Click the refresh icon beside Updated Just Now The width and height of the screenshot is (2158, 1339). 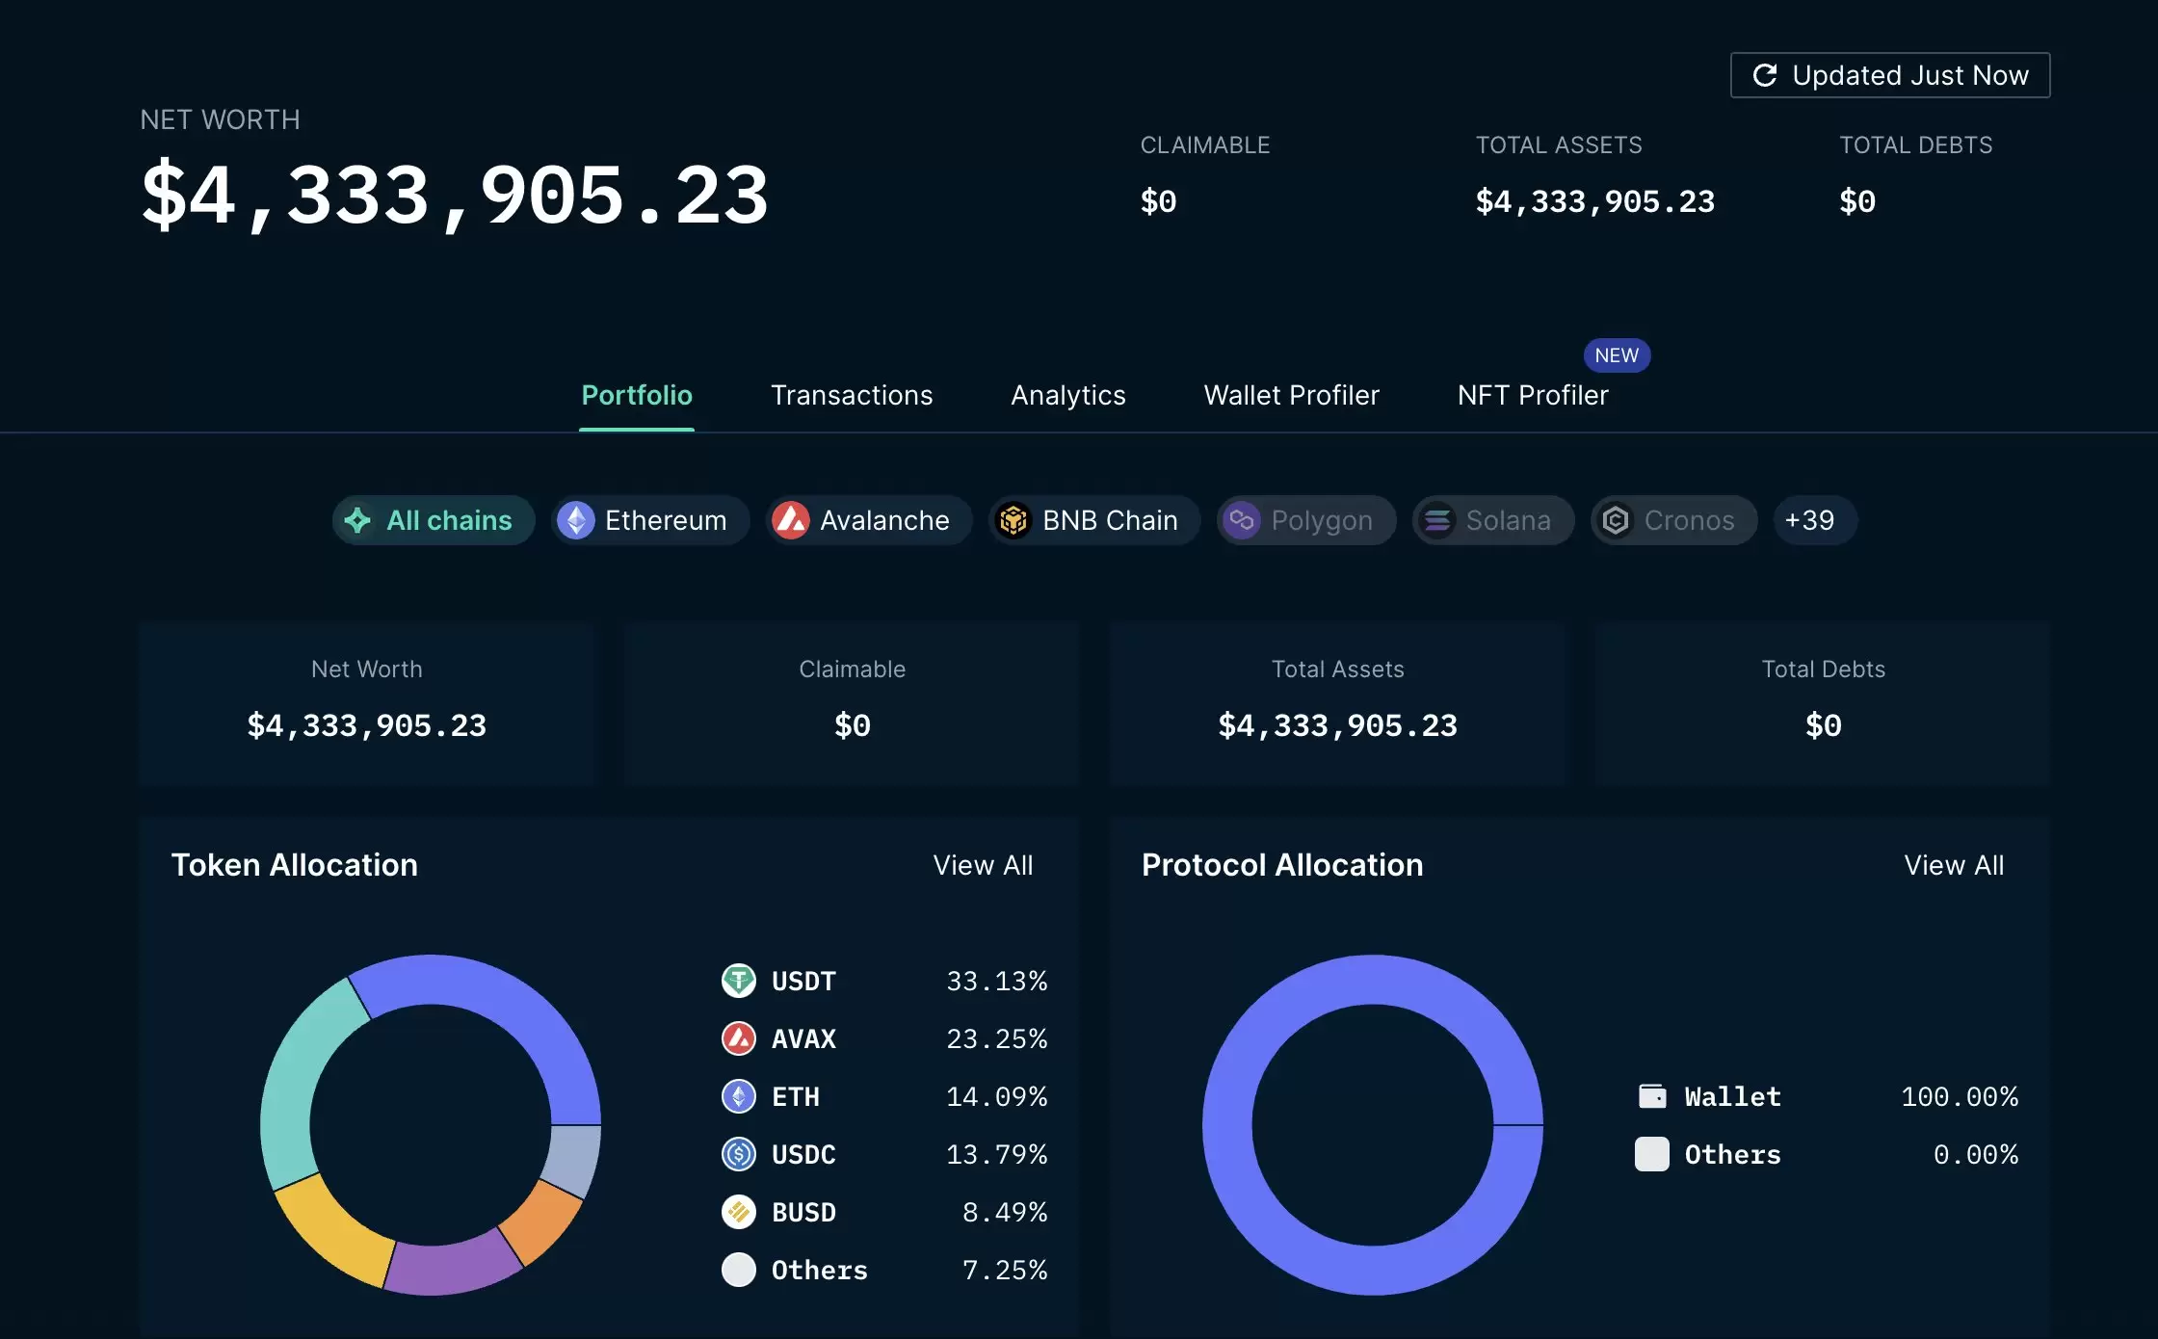pos(1765,75)
